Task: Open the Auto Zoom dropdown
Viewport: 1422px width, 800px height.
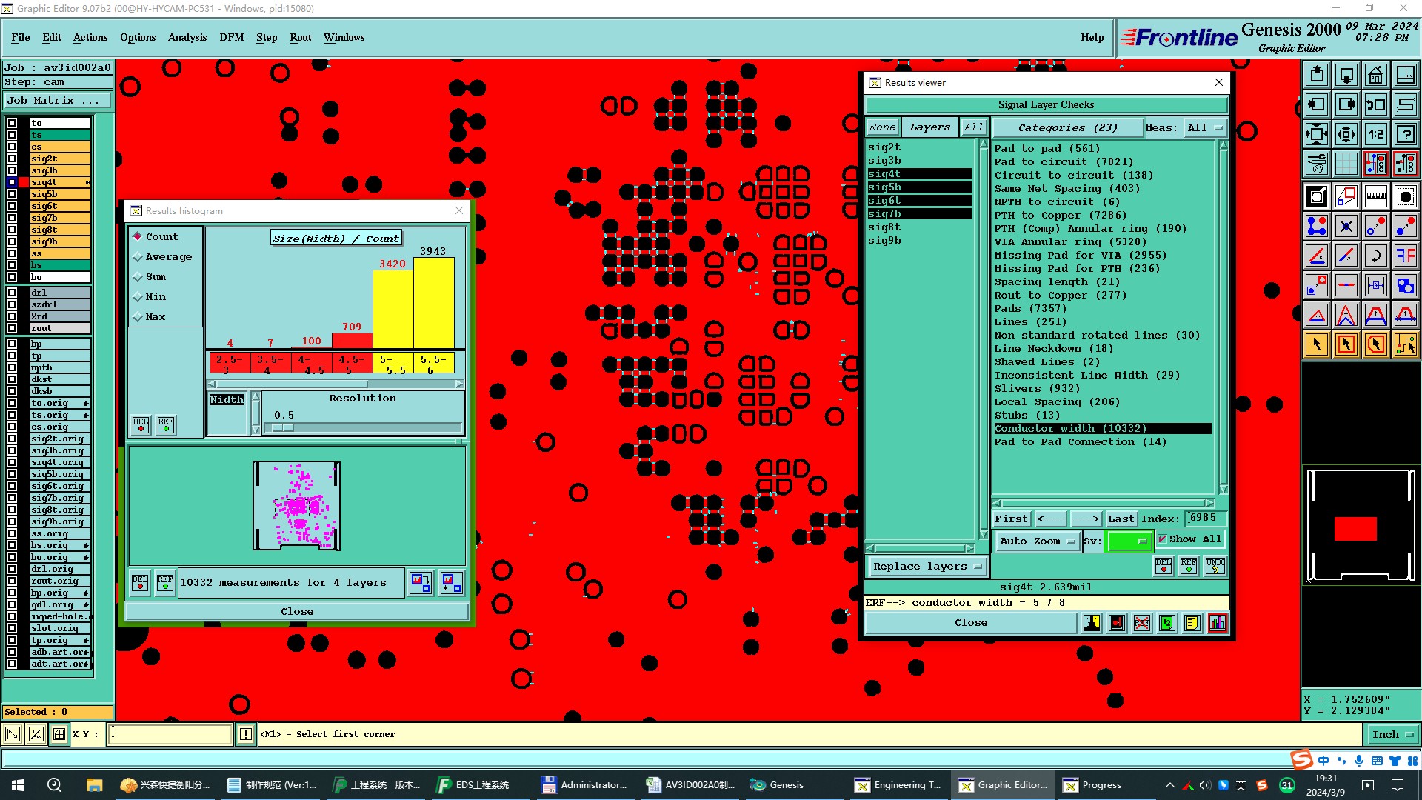Action: 1037,541
